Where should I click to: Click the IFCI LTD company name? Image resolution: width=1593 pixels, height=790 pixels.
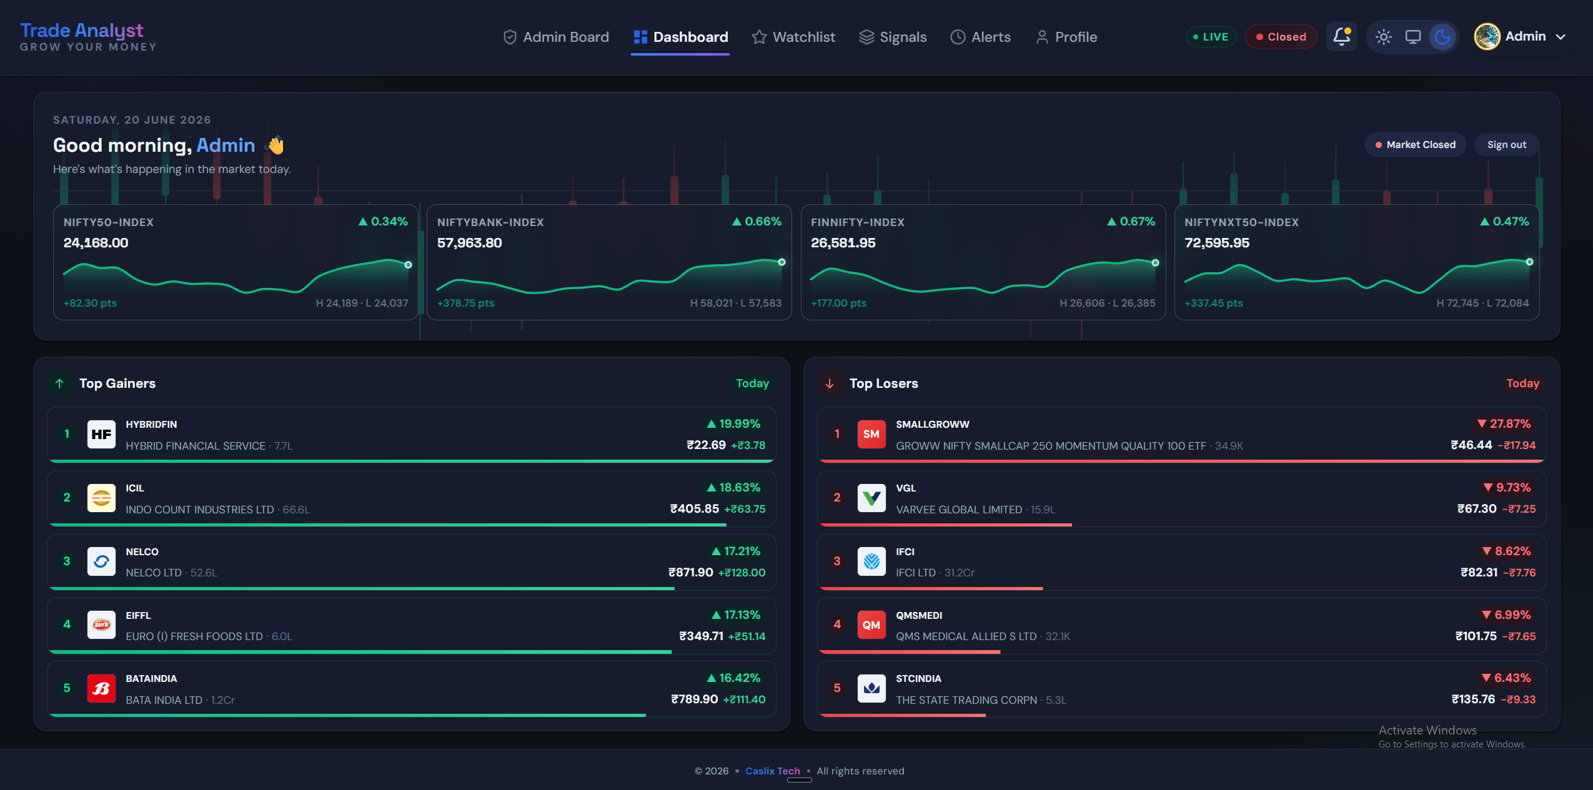[916, 573]
